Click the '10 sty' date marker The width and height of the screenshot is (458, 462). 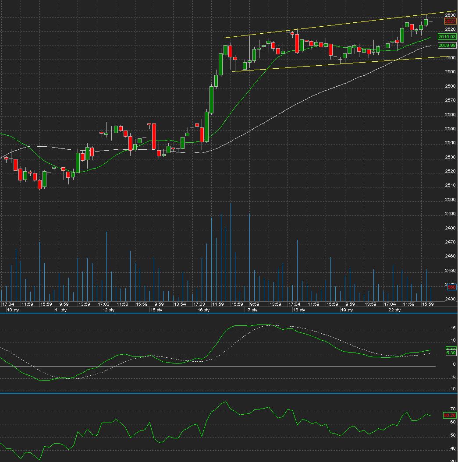coord(12,310)
